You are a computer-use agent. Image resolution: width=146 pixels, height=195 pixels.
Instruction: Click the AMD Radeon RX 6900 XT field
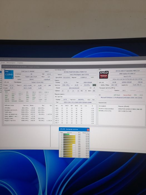[127, 74]
